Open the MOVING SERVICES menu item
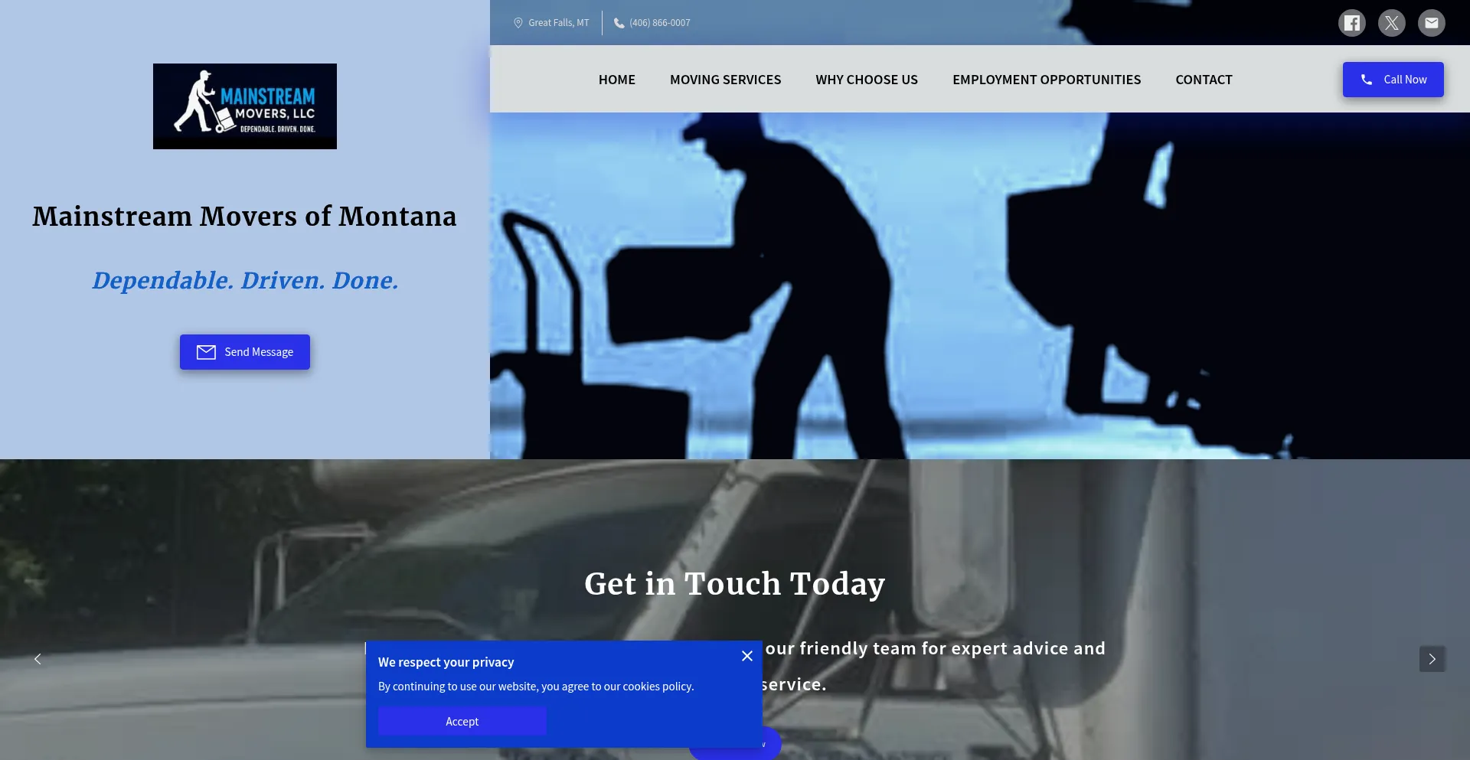Screen dimensions: 1470x760 (x=726, y=80)
